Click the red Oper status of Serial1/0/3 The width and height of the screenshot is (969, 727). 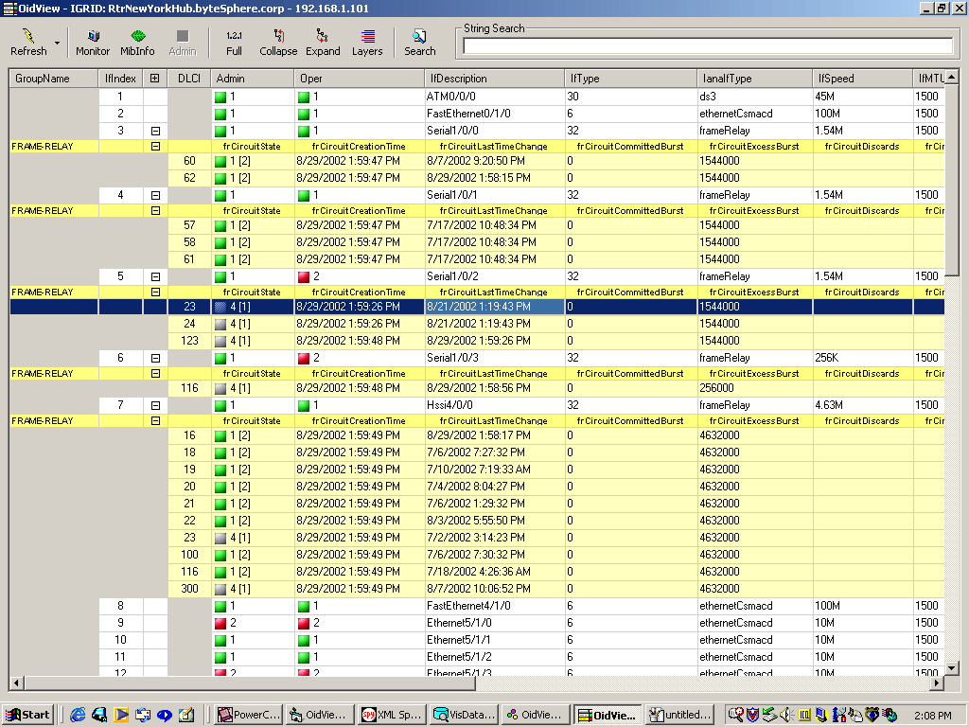(305, 358)
